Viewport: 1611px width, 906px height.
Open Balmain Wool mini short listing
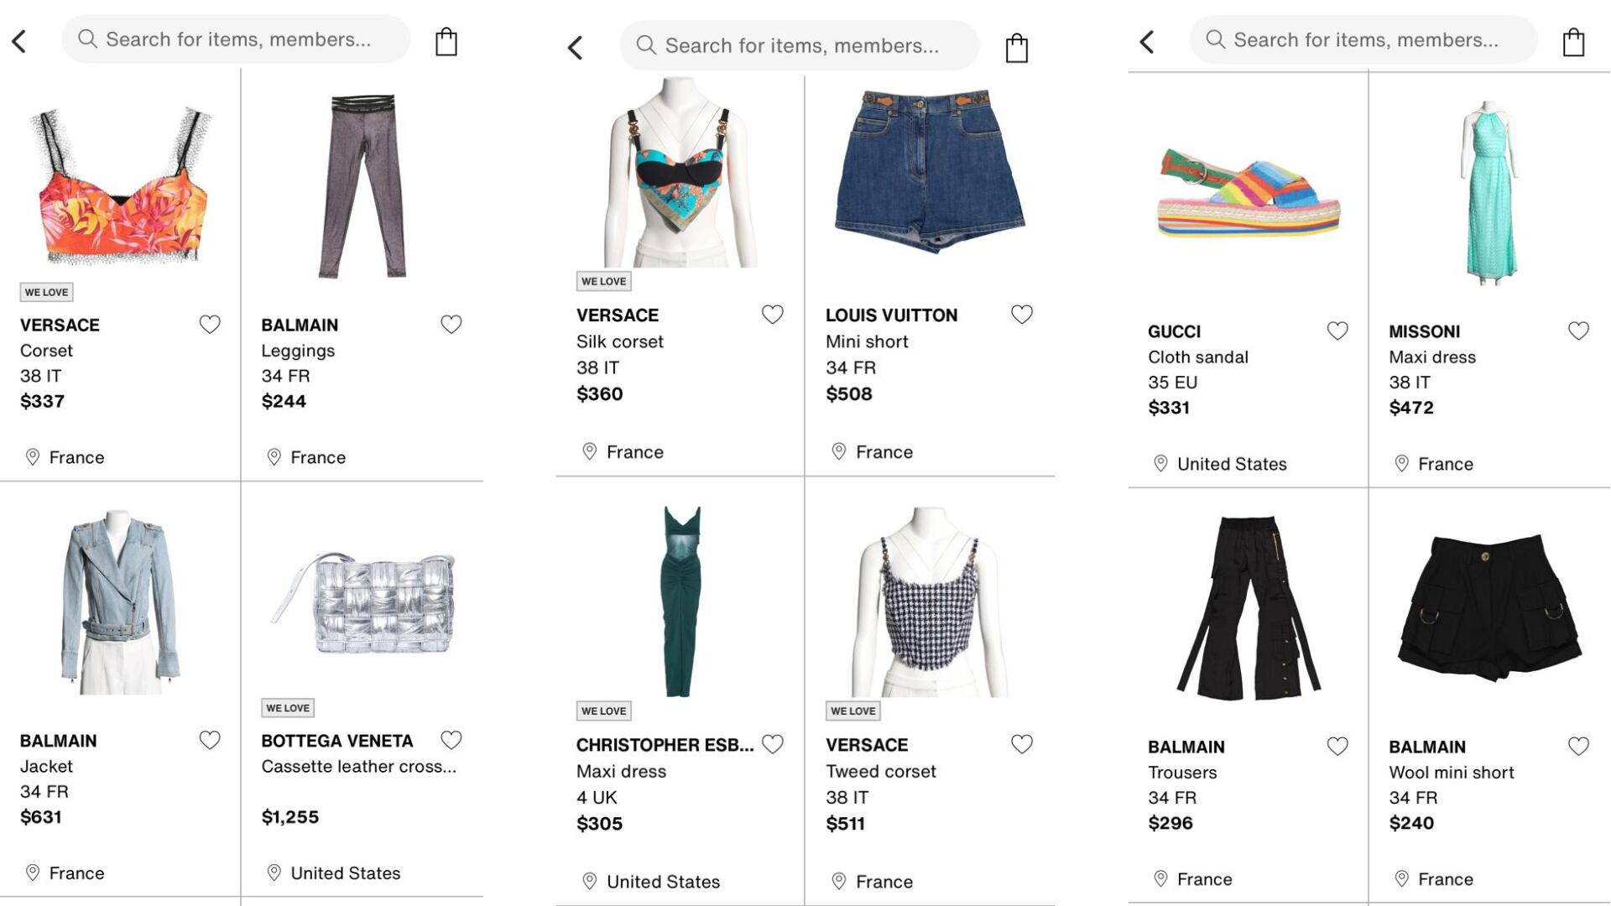point(1451,773)
